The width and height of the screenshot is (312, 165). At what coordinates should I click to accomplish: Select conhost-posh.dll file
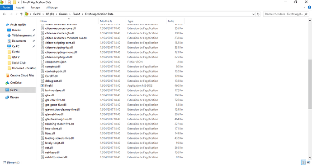55,71
